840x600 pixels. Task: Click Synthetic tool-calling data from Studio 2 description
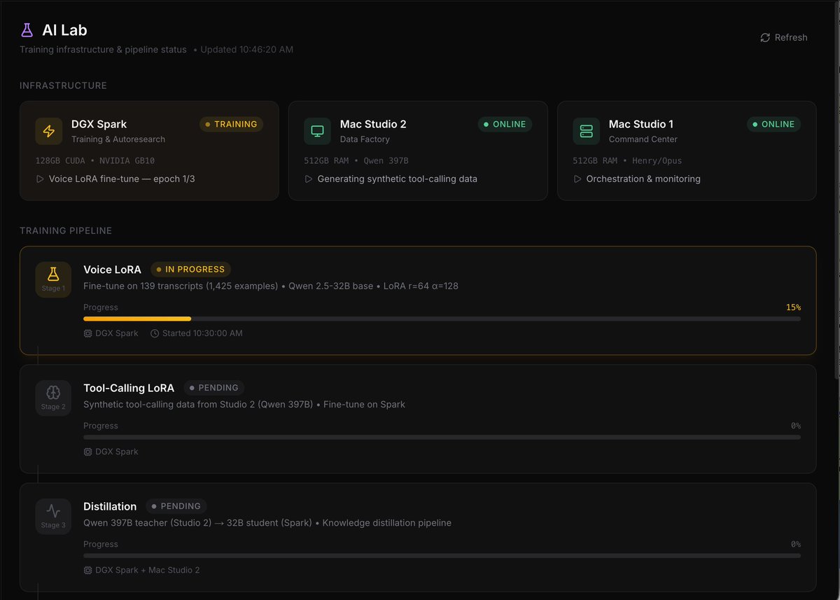(x=244, y=405)
